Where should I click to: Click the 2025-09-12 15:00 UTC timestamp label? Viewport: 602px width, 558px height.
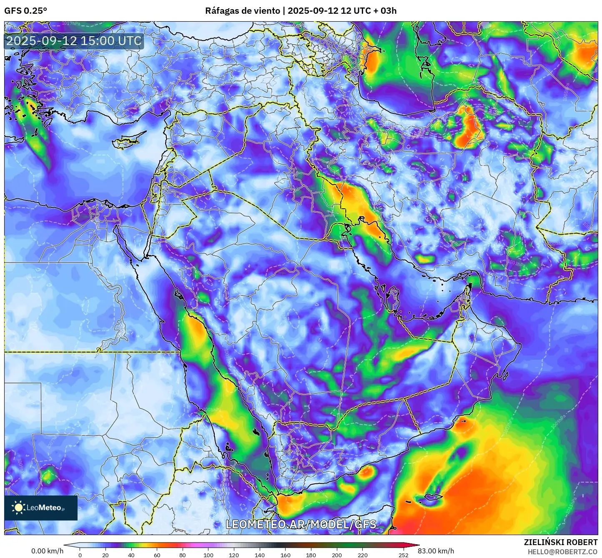74,41
